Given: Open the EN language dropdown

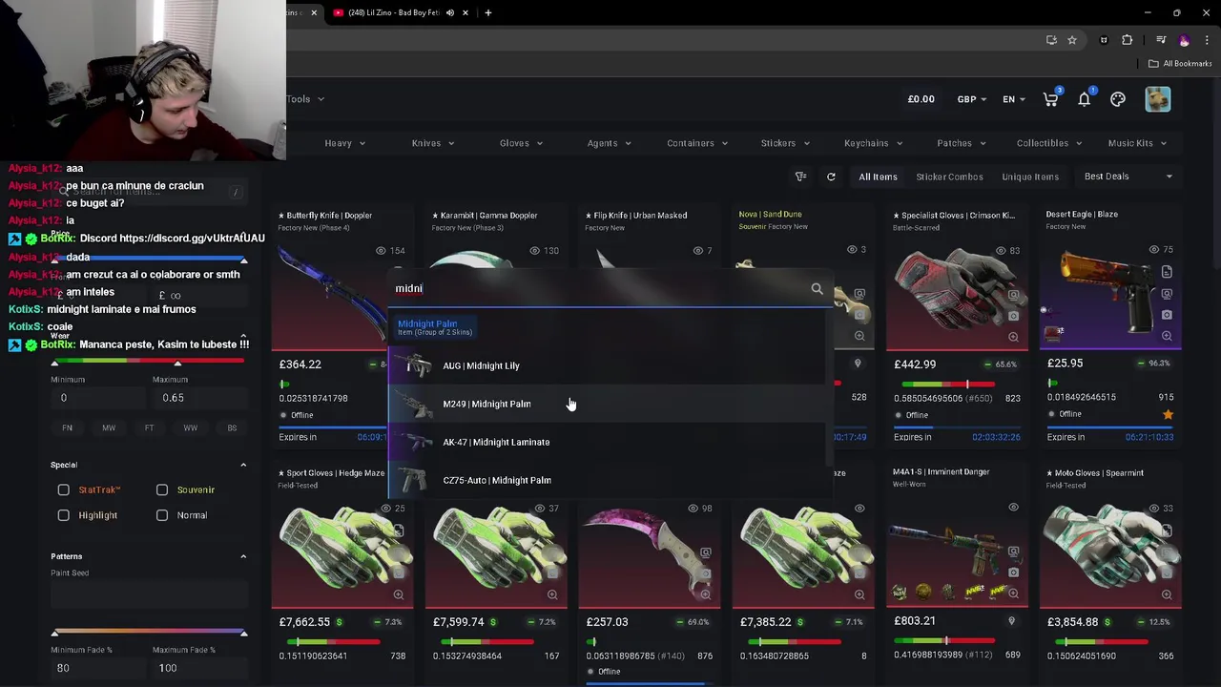Looking at the screenshot, I should click(x=1013, y=99).
